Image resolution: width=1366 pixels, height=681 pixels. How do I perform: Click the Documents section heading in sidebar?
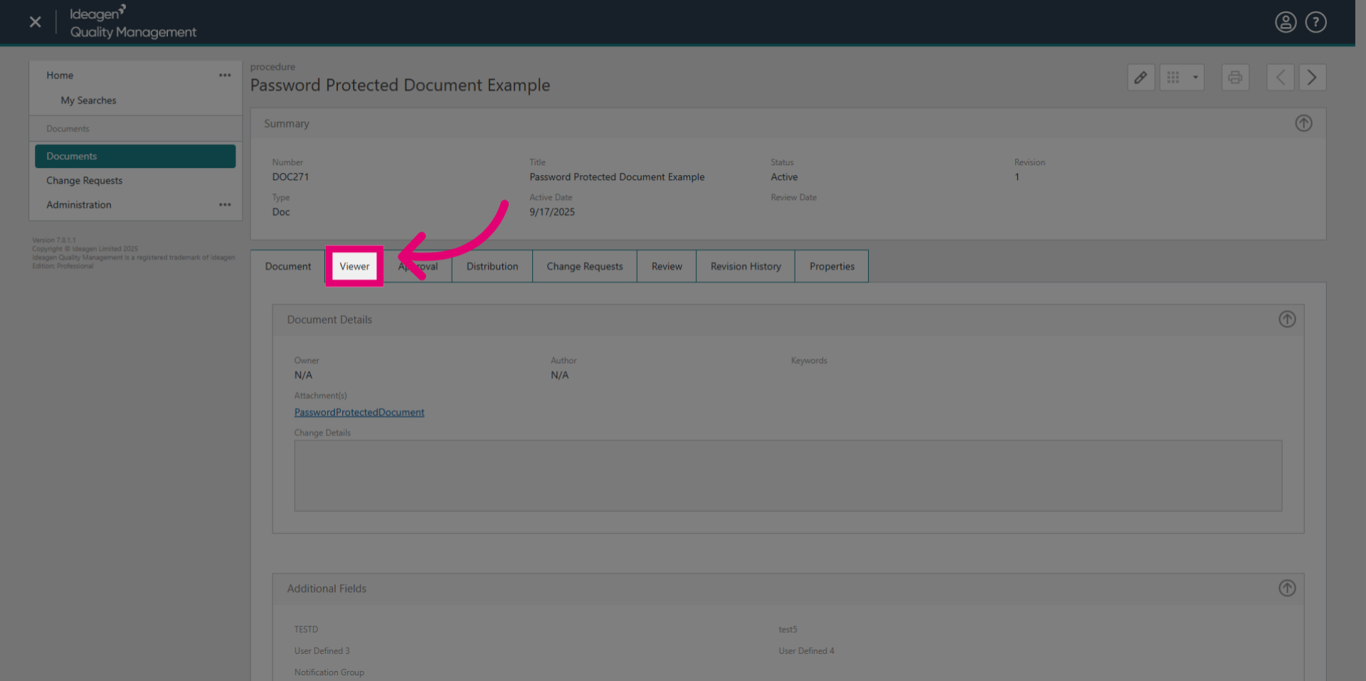click(68, 129)
